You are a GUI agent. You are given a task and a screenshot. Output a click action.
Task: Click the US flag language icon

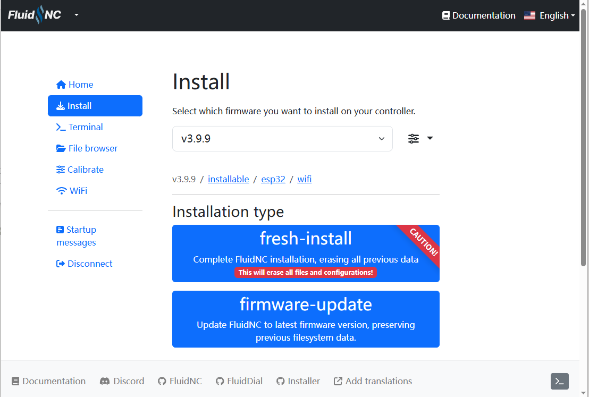click(x=529, y=15)
